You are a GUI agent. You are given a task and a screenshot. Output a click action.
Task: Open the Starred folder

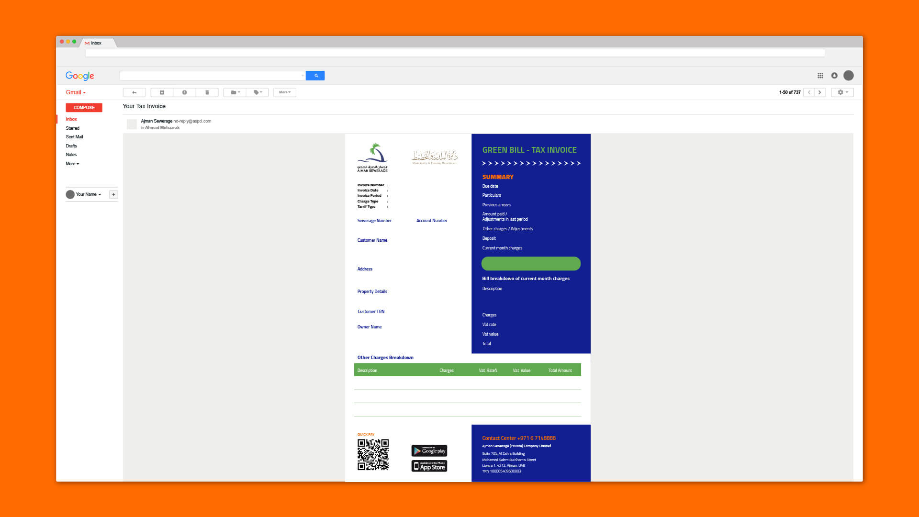coord(73,128)
